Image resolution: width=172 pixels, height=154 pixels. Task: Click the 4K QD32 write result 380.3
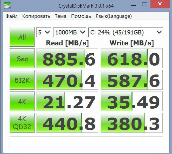pyautogui.click(x=131, y=123)
